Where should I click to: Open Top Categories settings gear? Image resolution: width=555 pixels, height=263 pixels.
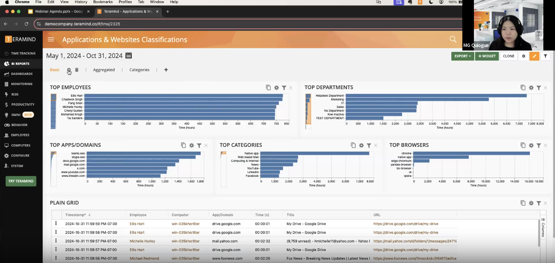361,145
